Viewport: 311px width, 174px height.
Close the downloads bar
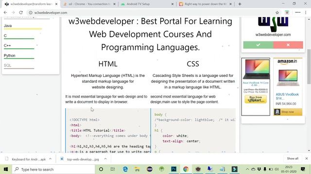(307, 159)
